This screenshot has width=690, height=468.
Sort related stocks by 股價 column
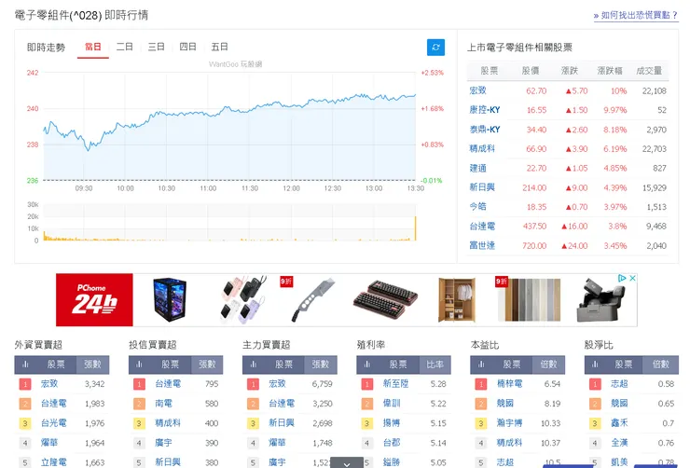[531, 71]
